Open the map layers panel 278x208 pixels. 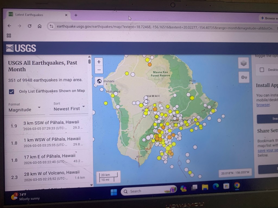[x=244, y=63]
